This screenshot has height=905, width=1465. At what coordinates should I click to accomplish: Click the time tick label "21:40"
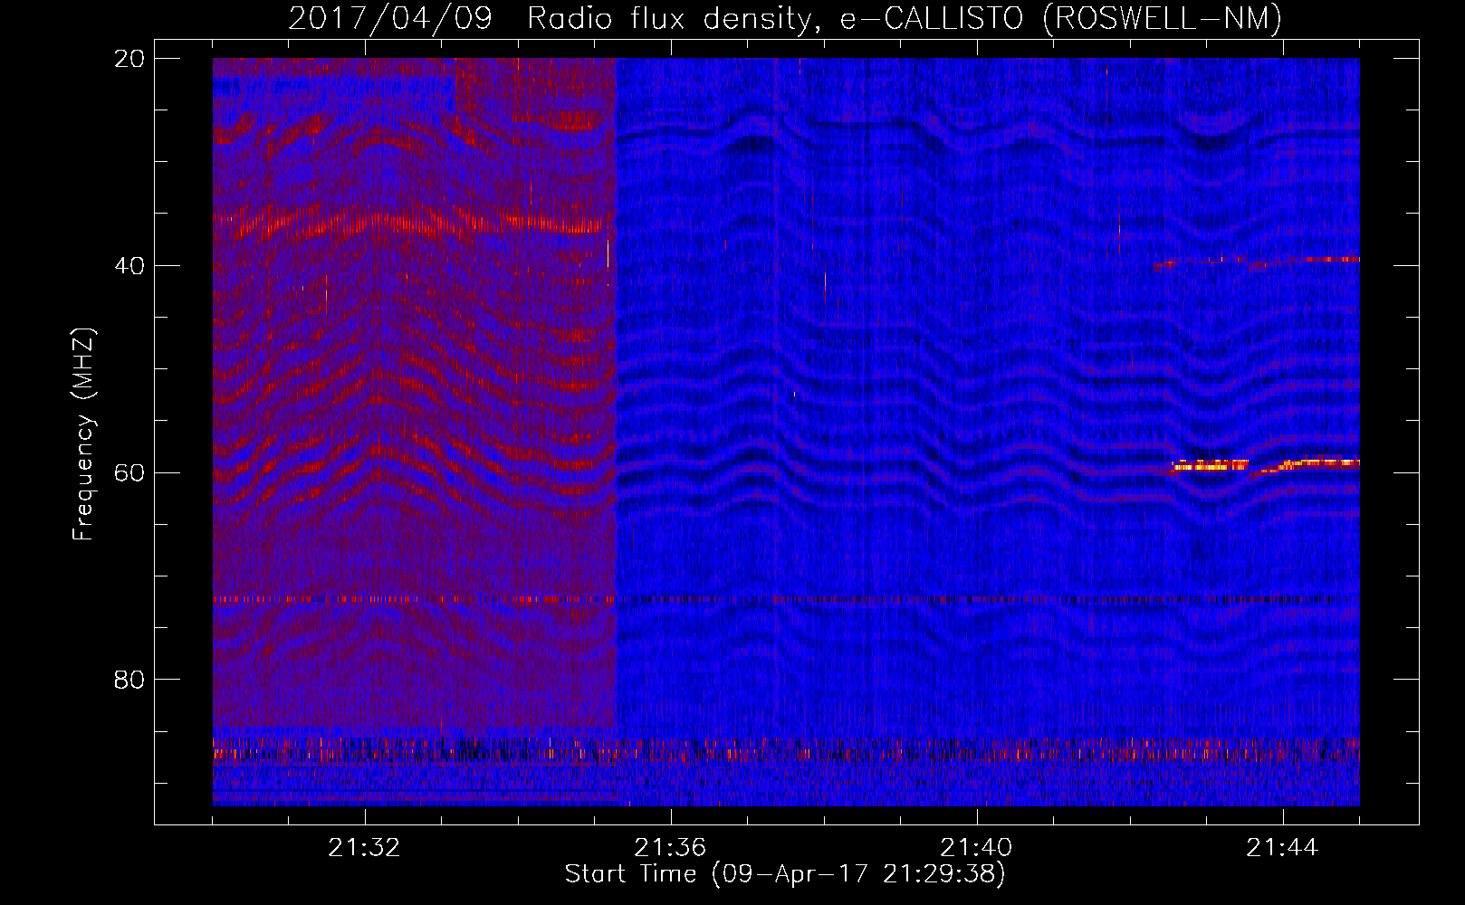pyautogui.click(x=976, y=848)
